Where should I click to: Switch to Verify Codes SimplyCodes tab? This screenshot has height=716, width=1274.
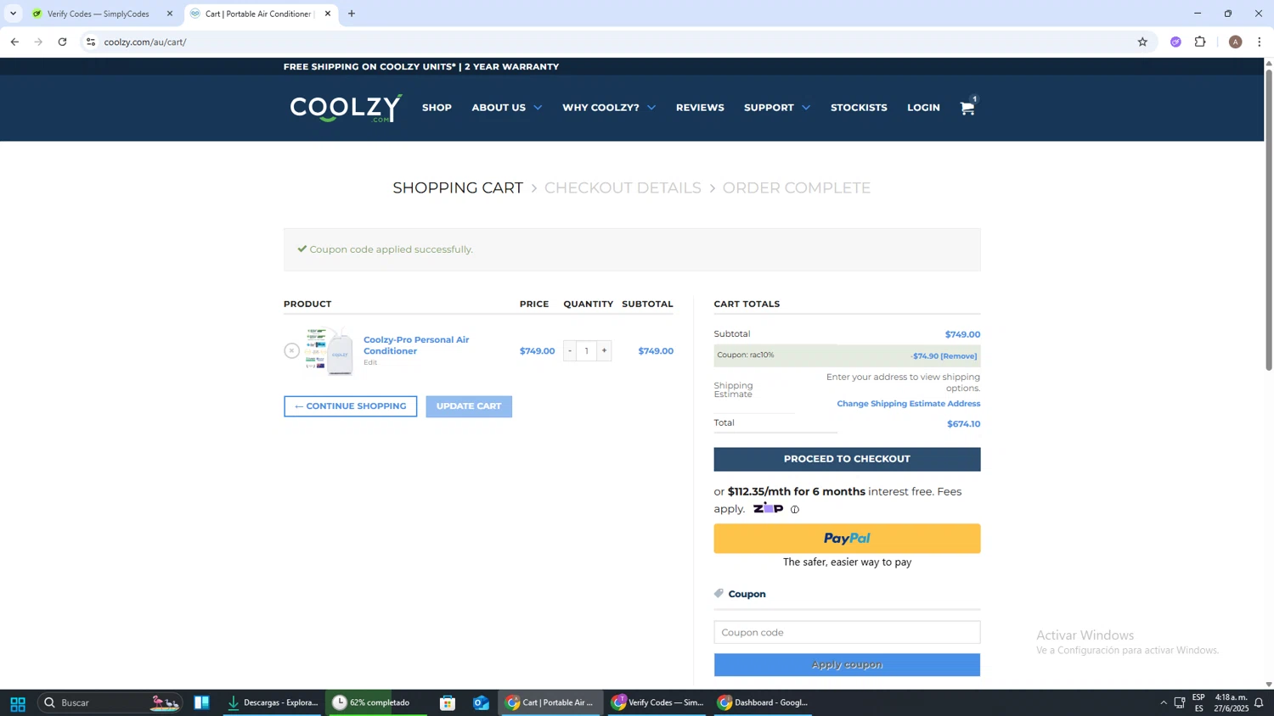point(102,14)
